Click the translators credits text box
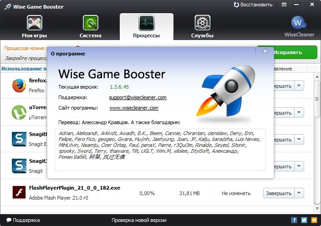Screen dimensions: 321x226 click(x=160, y=150)
